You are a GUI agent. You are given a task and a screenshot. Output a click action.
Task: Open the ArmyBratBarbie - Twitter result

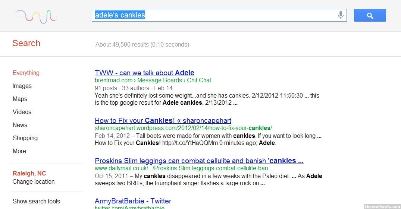click(133, 201)
